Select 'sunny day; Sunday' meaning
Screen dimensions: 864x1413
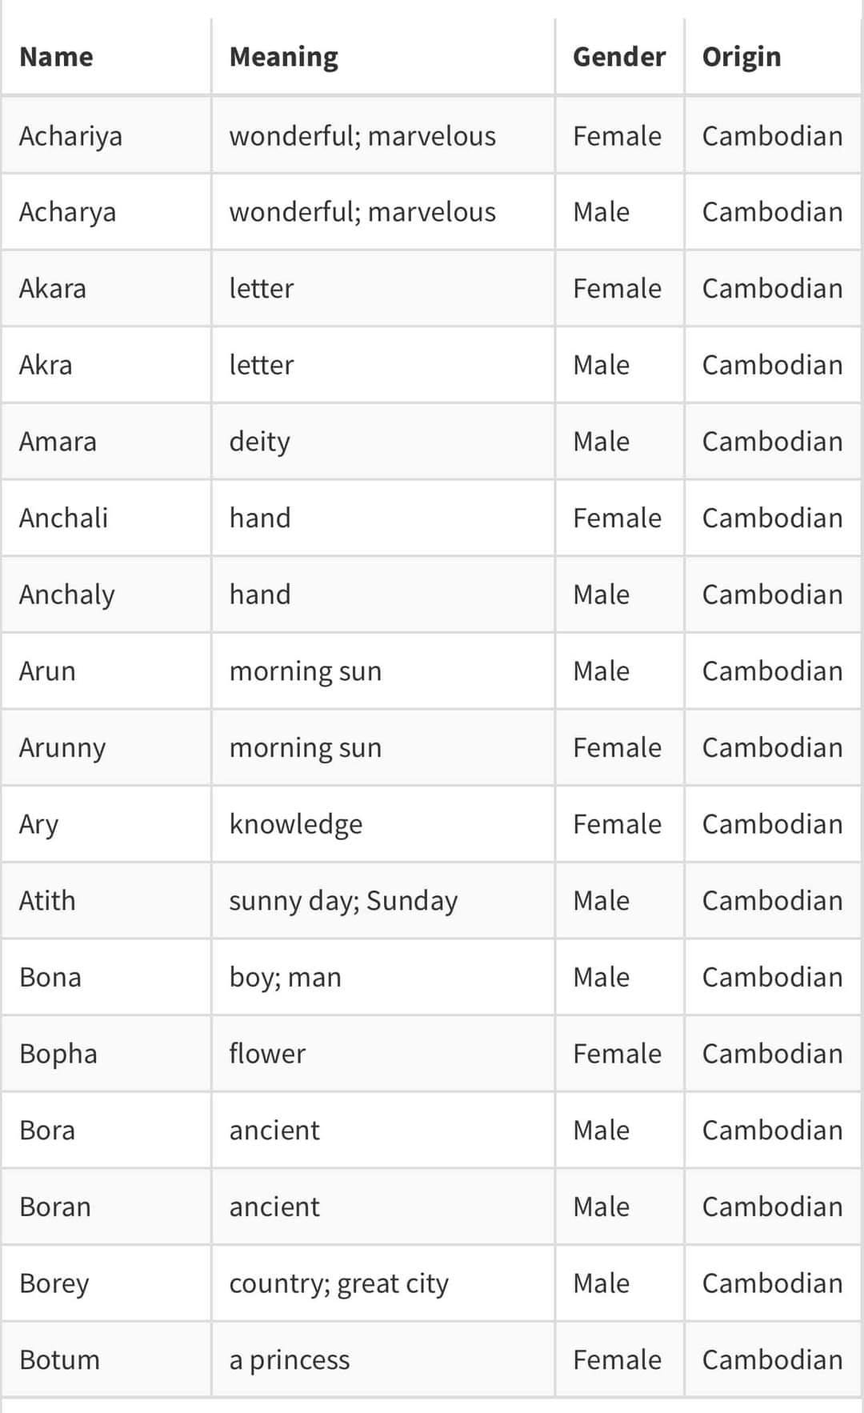(x=343, y=901)
